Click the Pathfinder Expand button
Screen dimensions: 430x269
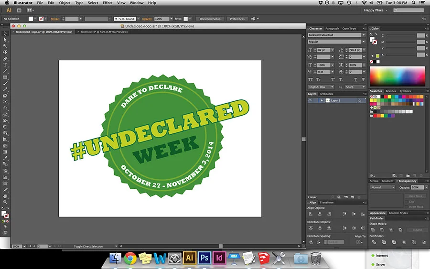click(417, 230)
